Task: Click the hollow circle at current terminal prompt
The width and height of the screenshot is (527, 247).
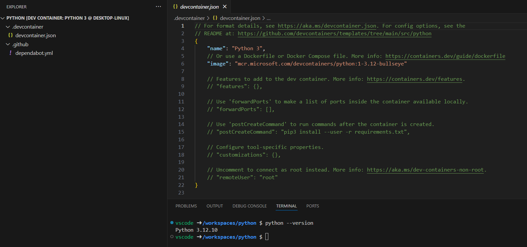Action: tap(172, 237)
